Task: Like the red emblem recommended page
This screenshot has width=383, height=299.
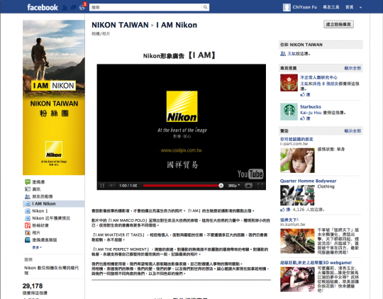Action: (x=305, y=94)
